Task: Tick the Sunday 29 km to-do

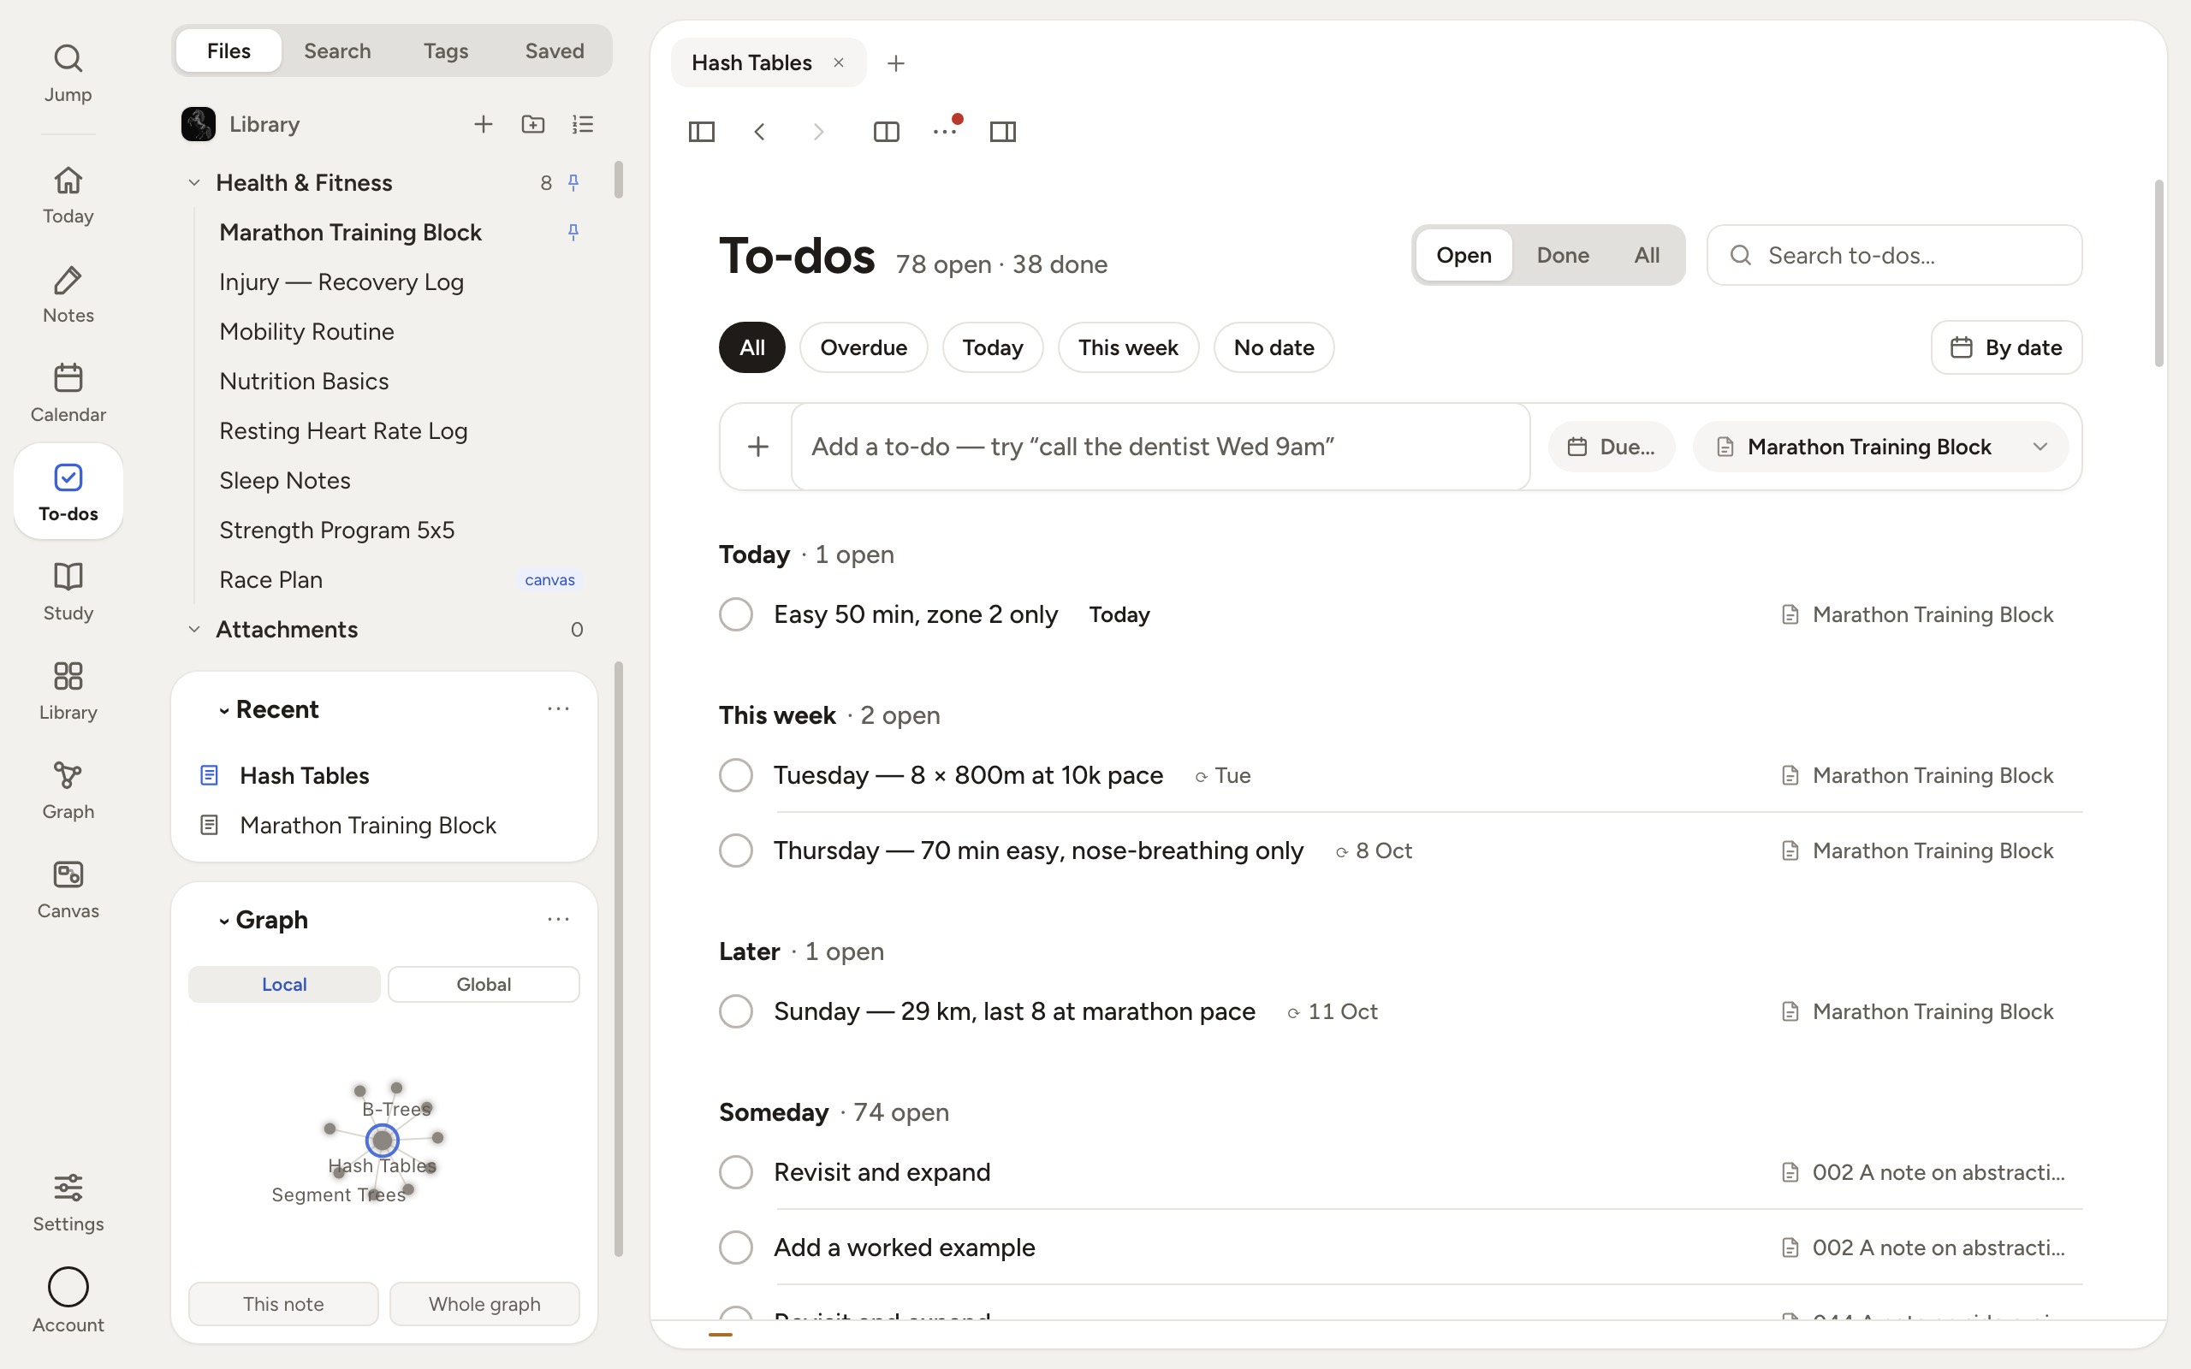Action: tap(736, 1011)
